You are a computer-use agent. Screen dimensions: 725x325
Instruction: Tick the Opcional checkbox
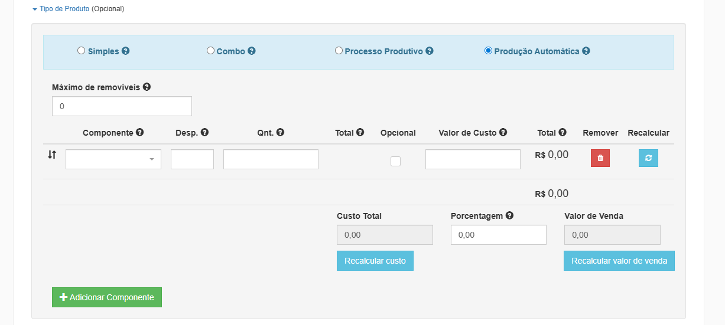[396, 161]
